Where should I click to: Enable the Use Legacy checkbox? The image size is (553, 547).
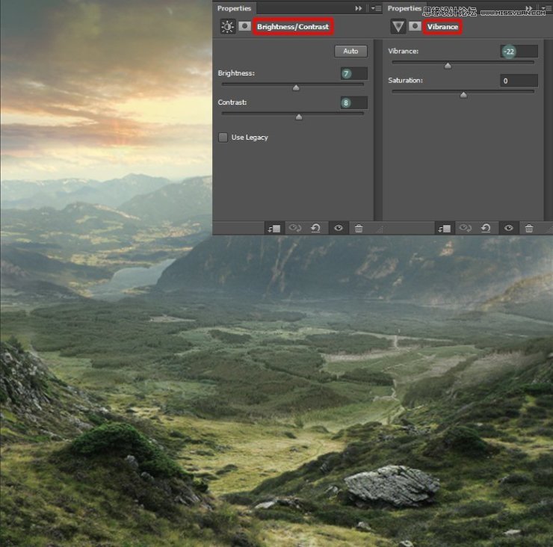[x=223, y=137]
